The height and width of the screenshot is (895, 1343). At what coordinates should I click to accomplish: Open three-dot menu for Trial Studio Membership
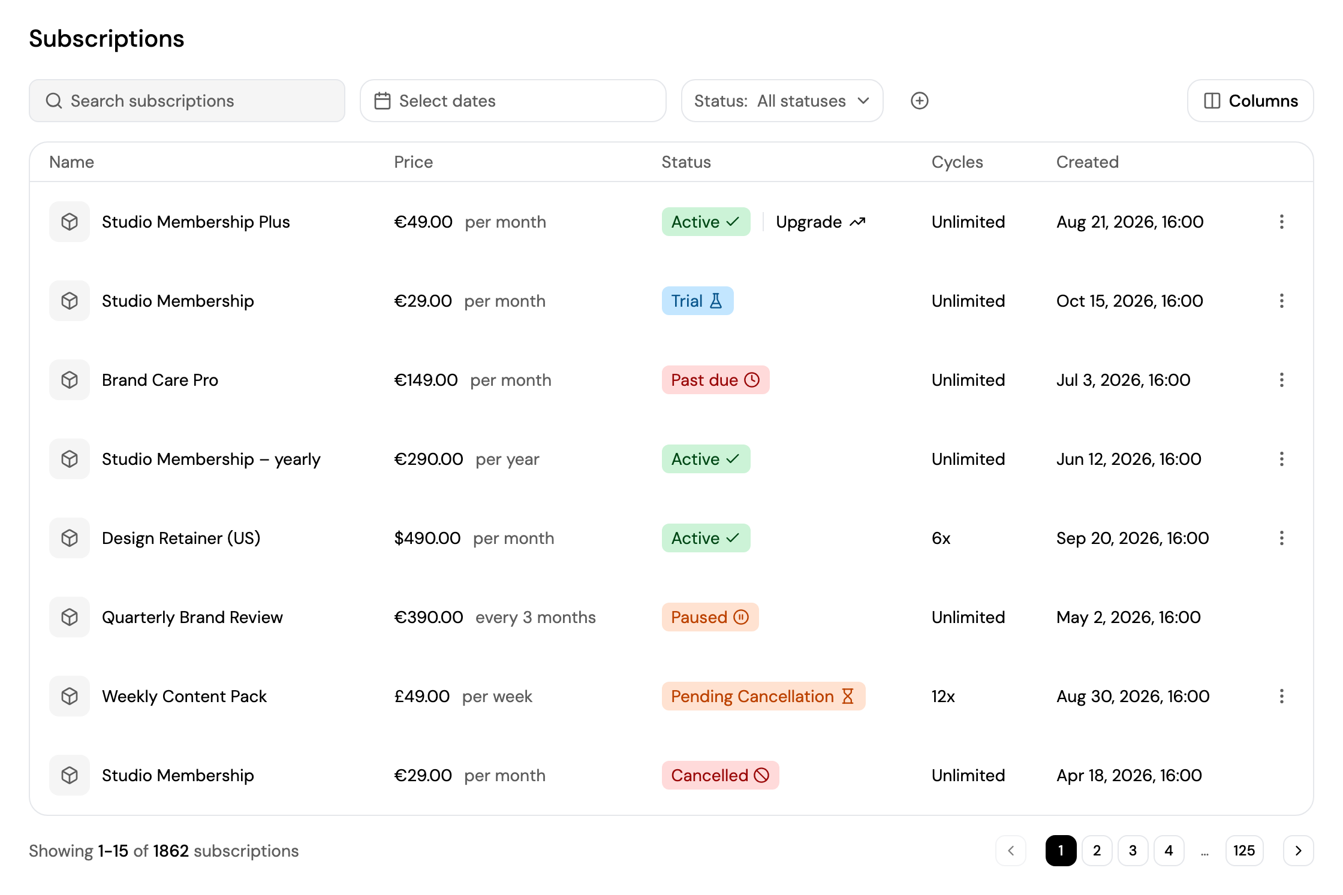(x=1281, y=301)
